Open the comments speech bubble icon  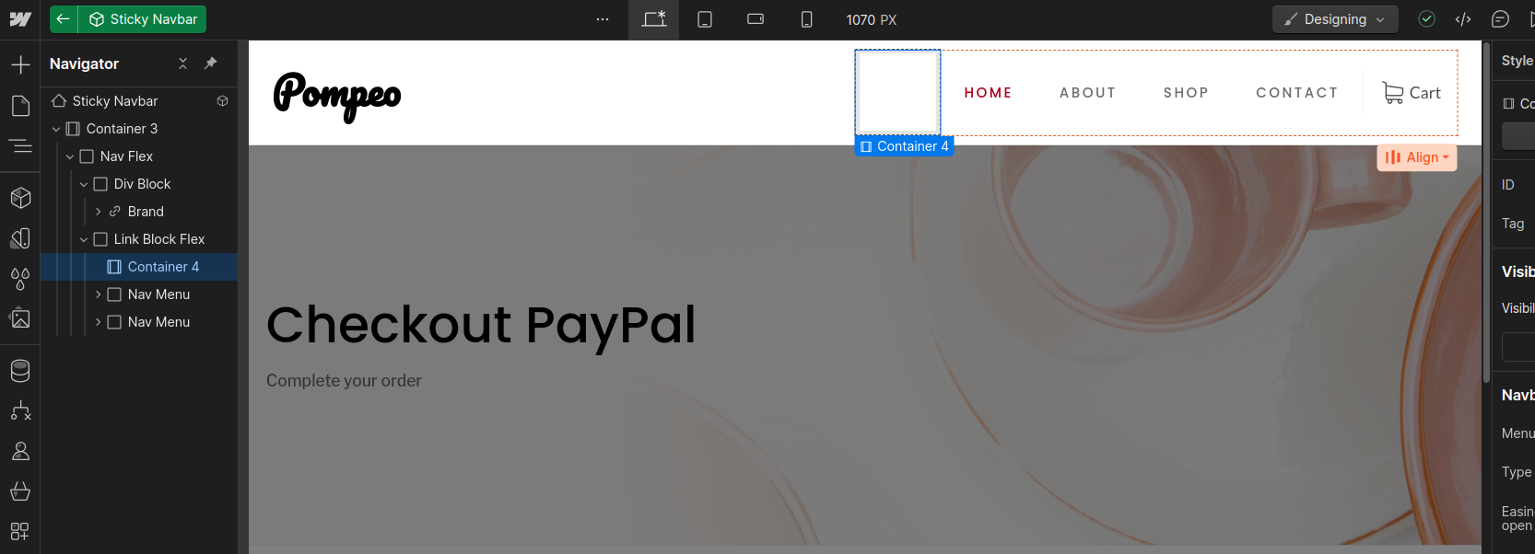(1500, 19)
